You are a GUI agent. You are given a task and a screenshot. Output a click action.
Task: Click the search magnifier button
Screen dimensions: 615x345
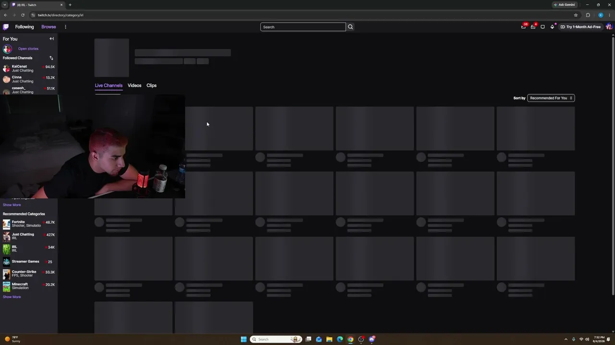[x=350, y=27]
